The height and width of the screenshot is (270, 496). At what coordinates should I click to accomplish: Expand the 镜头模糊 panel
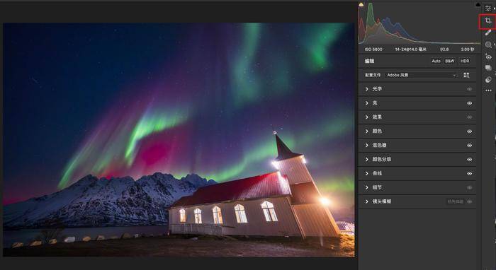[x=417, y=201]
